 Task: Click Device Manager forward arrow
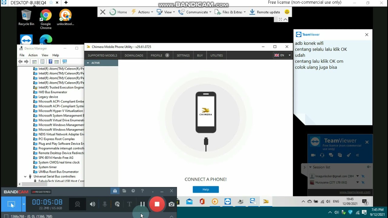26,61
